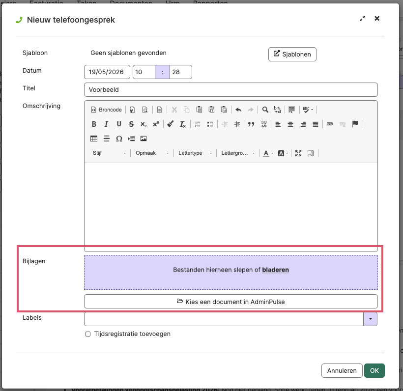Image resolution: width=403 pixels, height=391 pixels.
Task: Open the text color picker
Action: click(x=268, y=153)
